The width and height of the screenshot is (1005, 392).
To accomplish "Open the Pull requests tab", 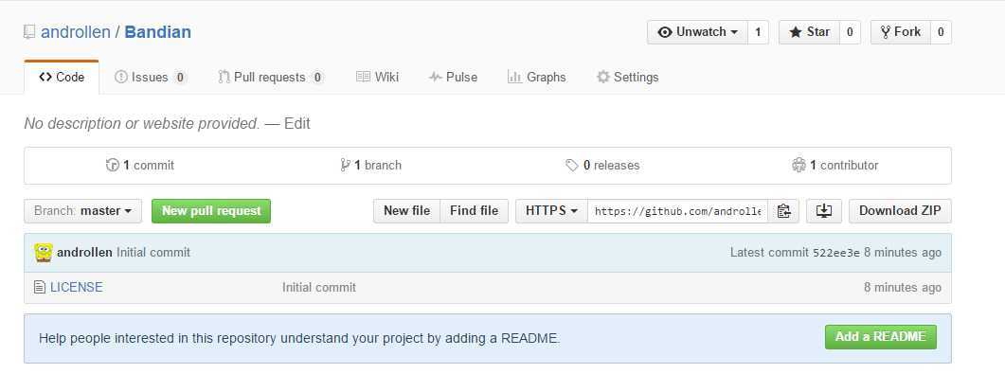I will point(271,77).
